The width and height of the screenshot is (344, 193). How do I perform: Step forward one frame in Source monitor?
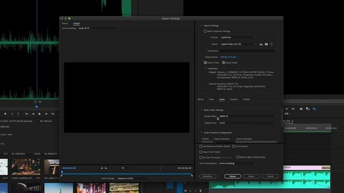pos(46,114)
